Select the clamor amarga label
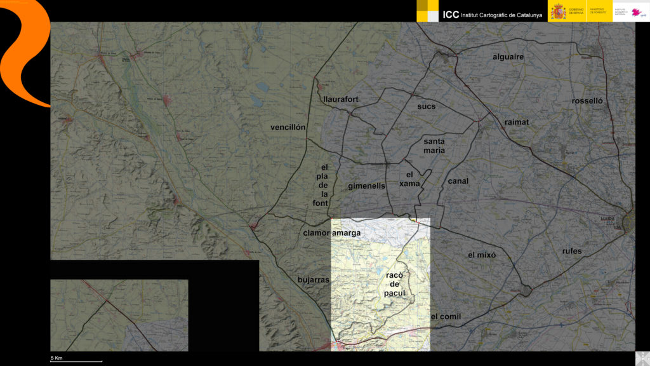Screen dimensions: 650x366 pos(332,233)
